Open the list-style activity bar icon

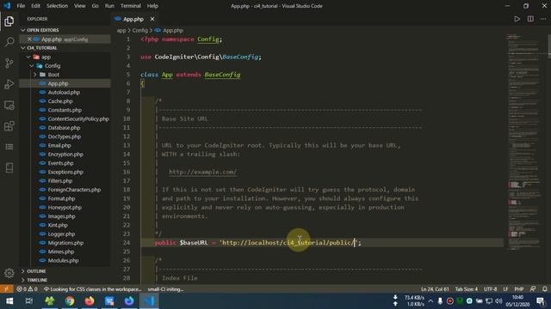pos(9,147)
